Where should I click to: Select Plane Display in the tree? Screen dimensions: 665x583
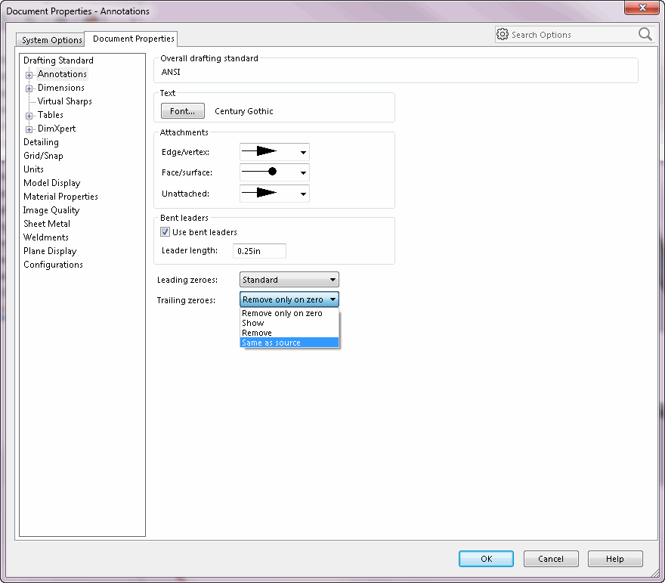coord(50,251)
